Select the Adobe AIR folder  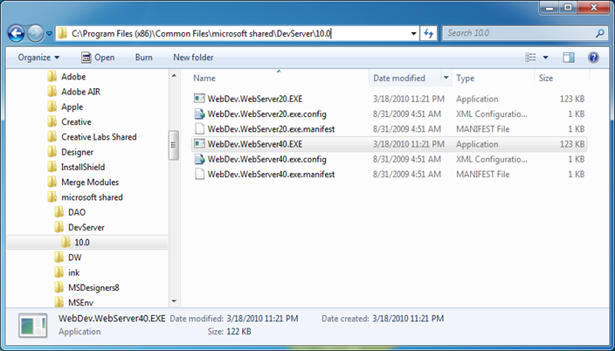tap(73, 92)
